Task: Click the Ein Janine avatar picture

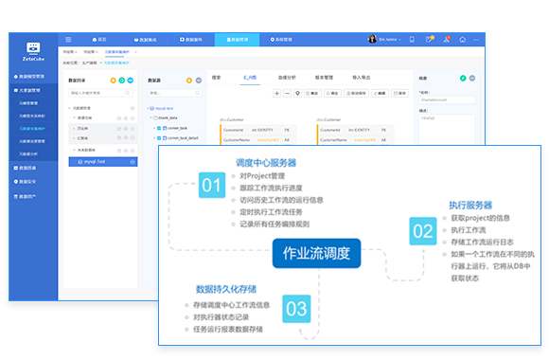Action: [372, 39]
